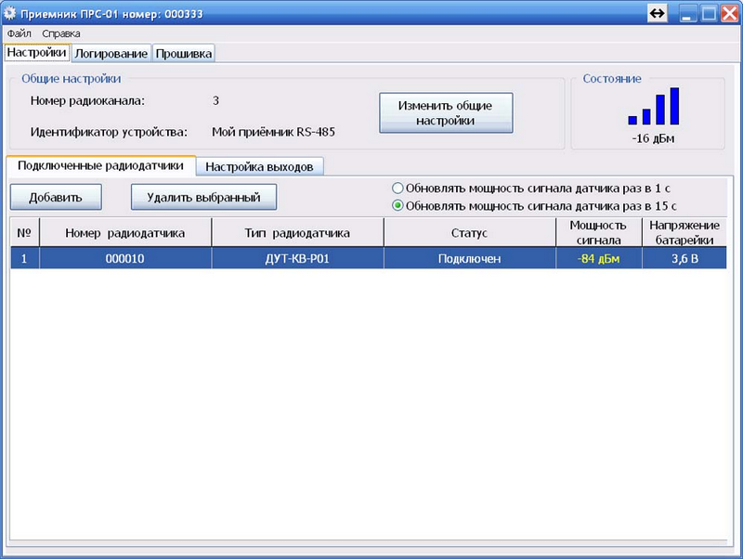Select update signal power every 15 s
743x559 pixels.
click(x=398, y=206)
